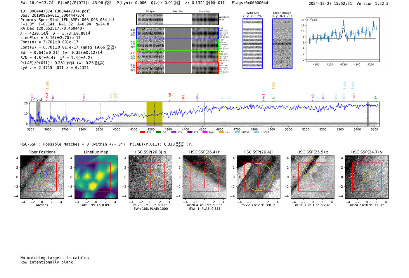The width and height of the screenshot is (409, 278).
Task: Open the Fiber Positions thumbnail
Action: coord(42,177)
